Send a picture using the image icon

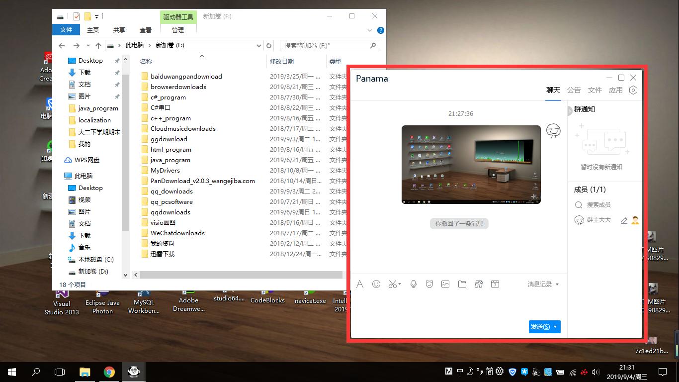(x=445, y=284)
